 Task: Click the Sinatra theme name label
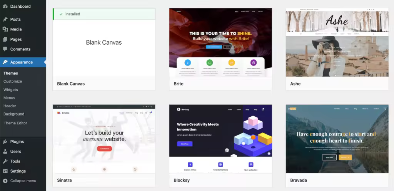pos(64,180)
